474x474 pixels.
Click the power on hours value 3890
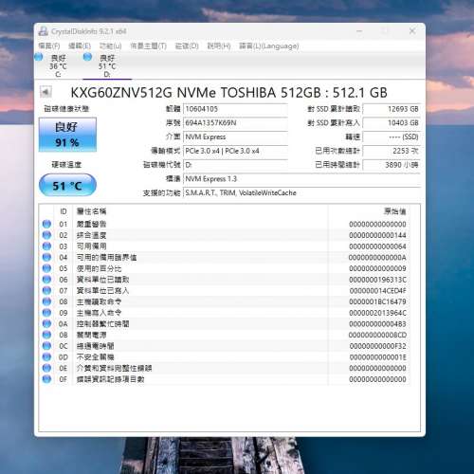[x=392, y=165]
